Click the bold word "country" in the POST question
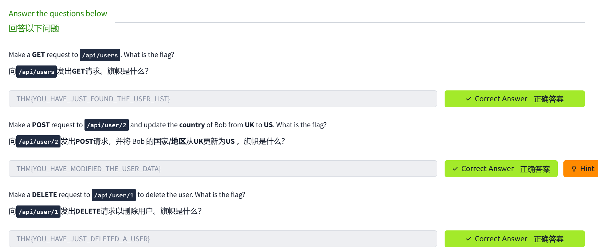The image size is (598, 251). 192,125
